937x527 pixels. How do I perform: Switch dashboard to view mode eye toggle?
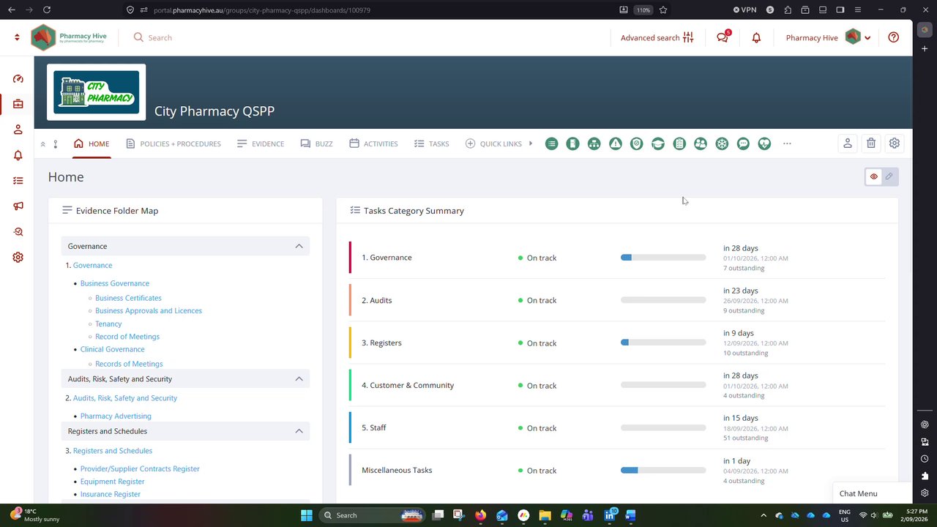873,176
